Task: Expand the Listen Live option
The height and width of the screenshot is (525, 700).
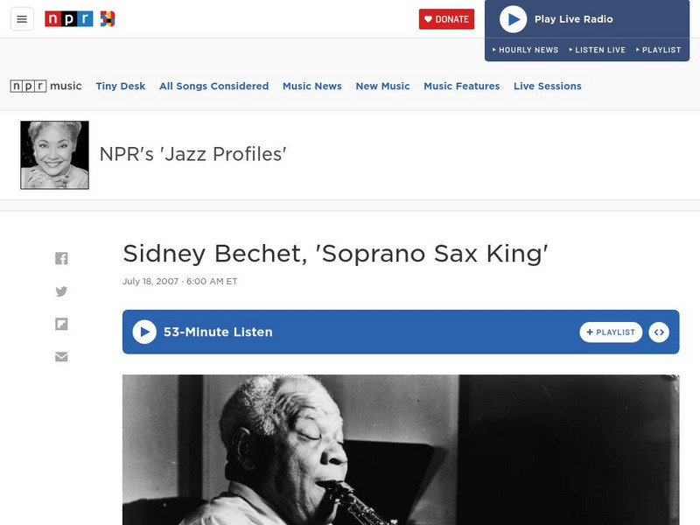Action: pos(597,50)
